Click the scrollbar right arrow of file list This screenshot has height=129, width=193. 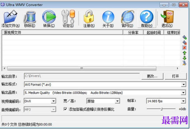[x=177, y=68]
